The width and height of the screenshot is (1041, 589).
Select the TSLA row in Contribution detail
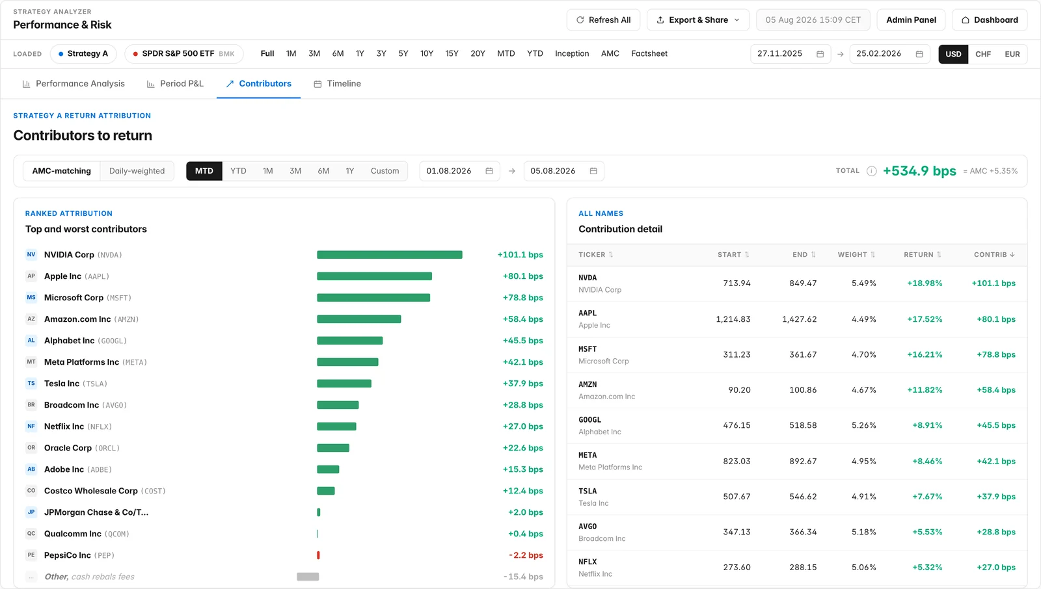click(797, 497)
